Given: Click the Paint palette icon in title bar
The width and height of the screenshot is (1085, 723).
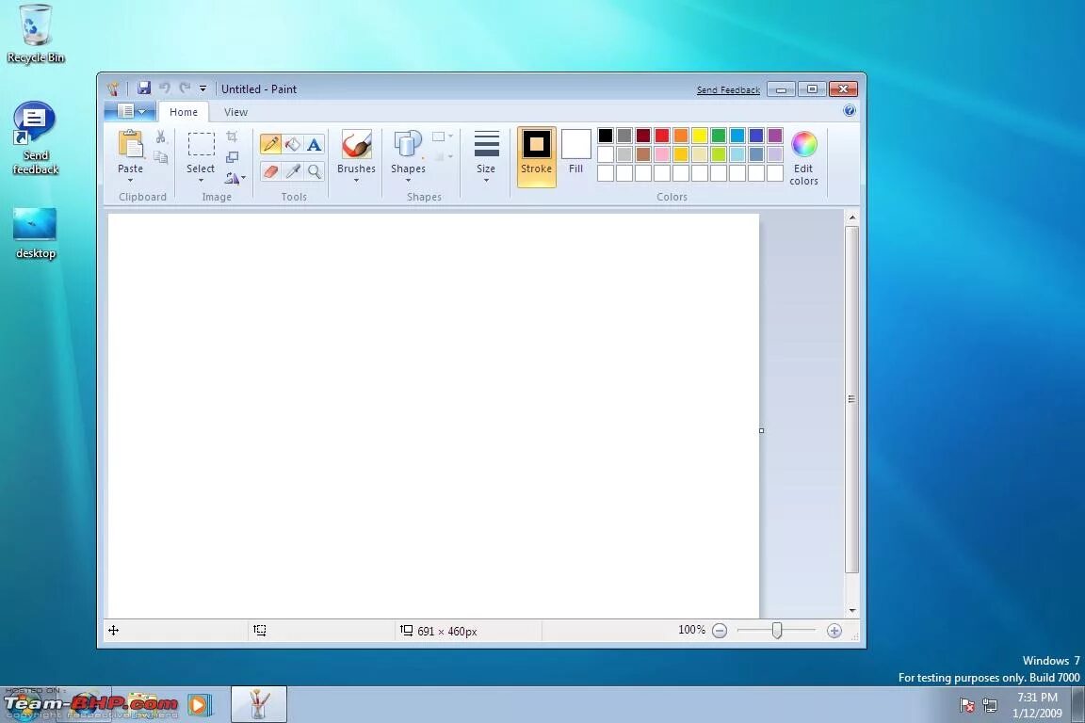Looking at the screenshot, I should coord(113,88).
